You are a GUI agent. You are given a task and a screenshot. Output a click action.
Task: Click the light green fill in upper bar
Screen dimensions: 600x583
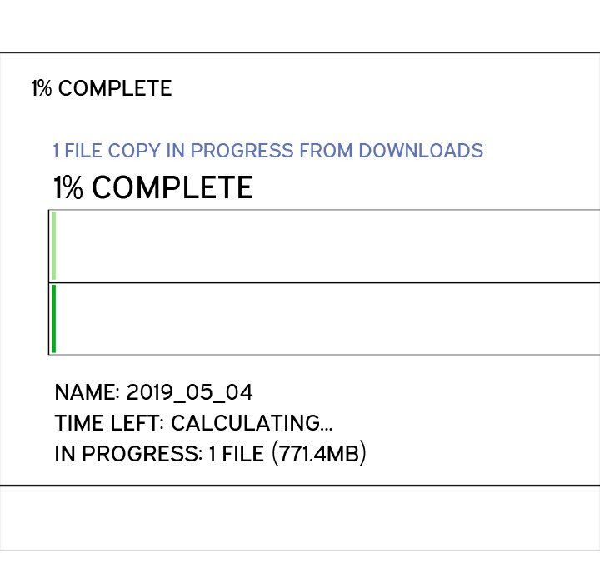[x=54, y=246]
